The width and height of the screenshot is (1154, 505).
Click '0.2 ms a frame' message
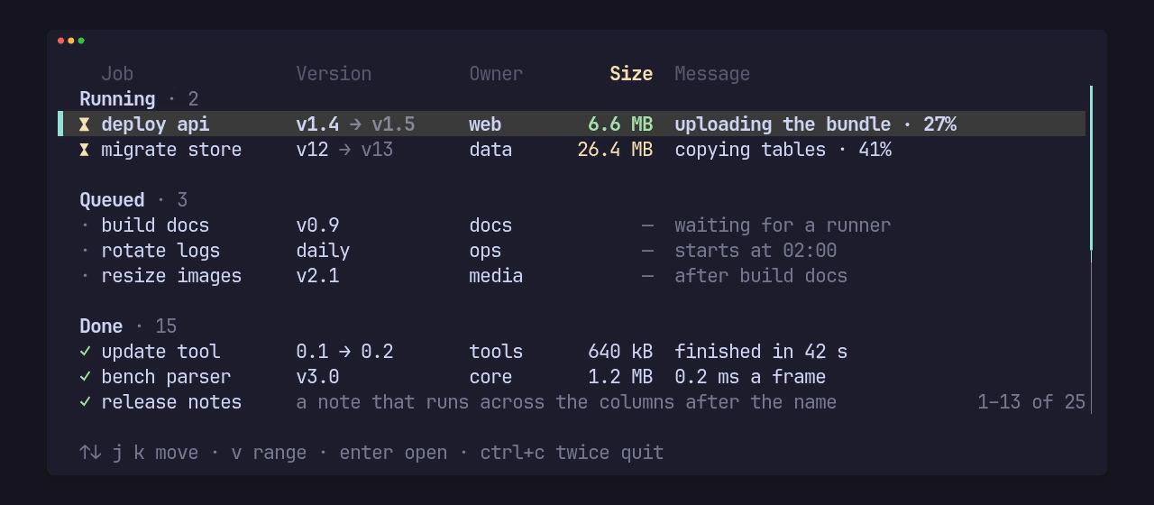(x=750, y=377)
